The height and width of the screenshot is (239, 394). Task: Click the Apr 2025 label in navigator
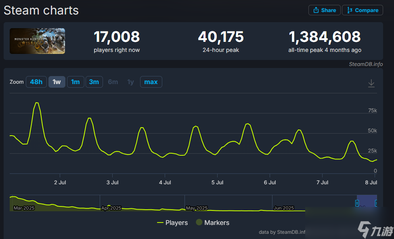(x=111, y=208)
